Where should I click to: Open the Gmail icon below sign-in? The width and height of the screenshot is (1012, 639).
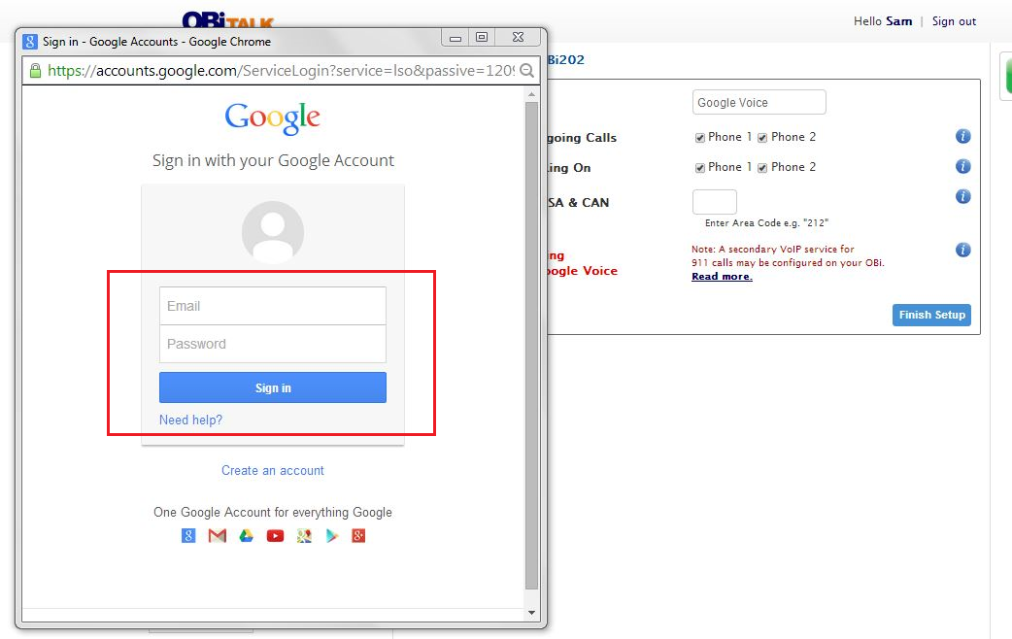tap(218, 535)
